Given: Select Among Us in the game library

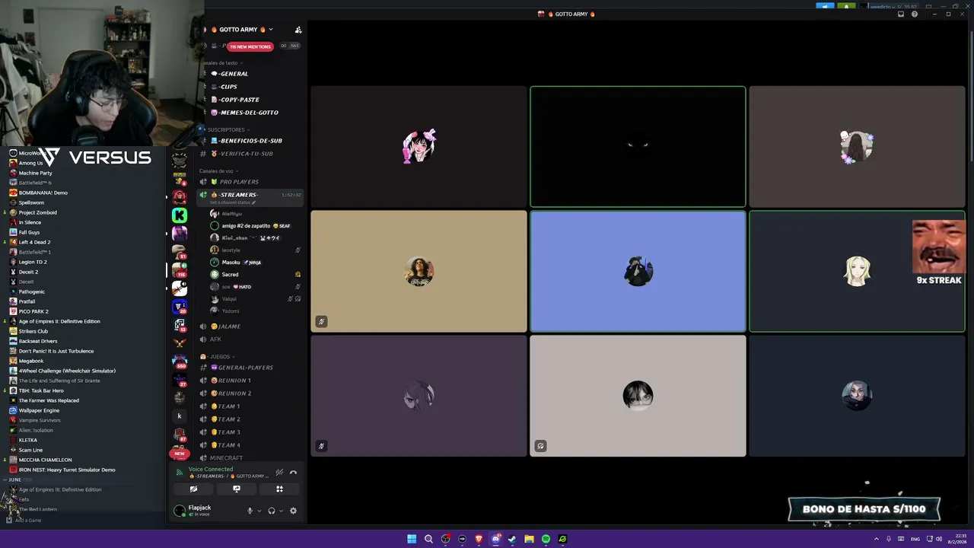Looking at the screenshot, I should pyautogui.click(x=31, y=163).
